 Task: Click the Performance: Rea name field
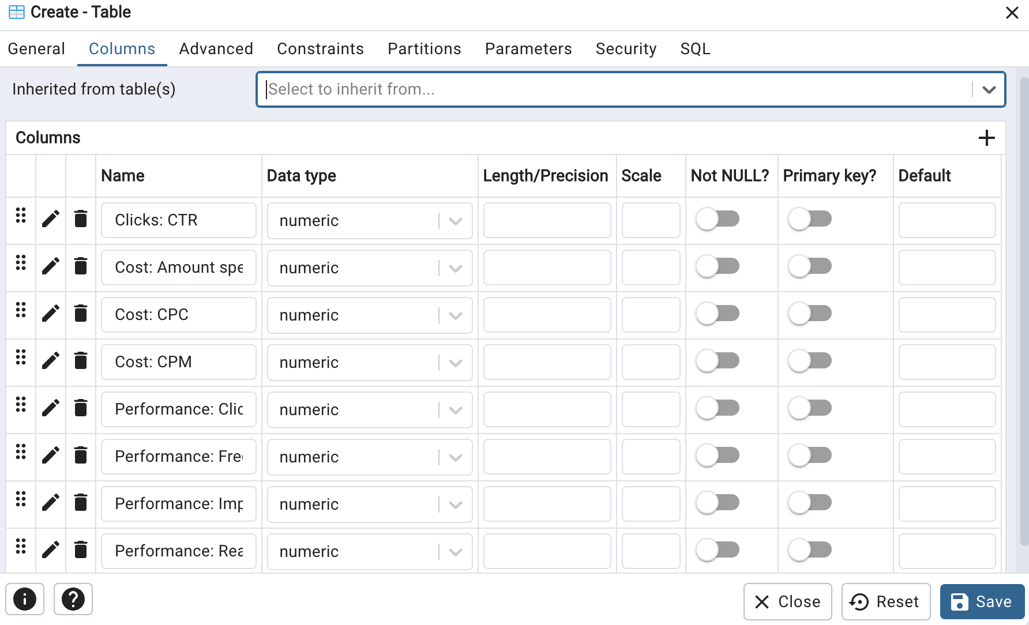pos(179,551)
